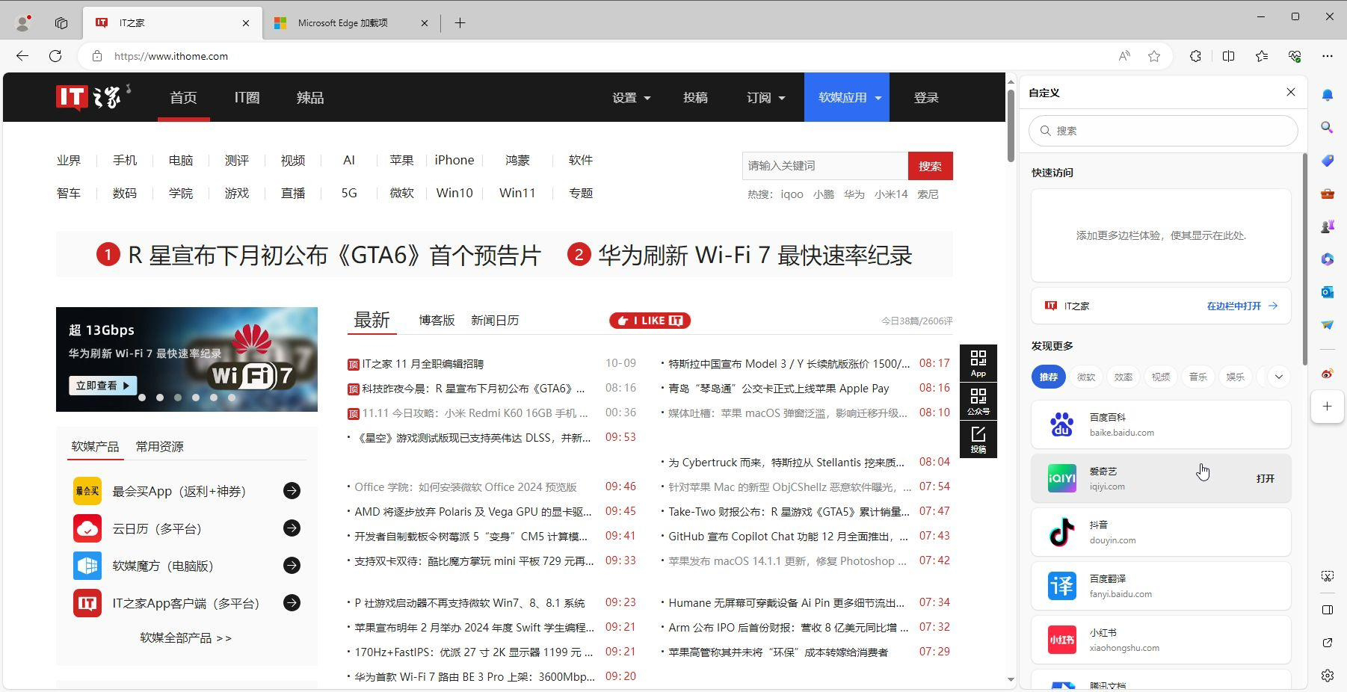
Task: Open sidebar shopping tag icon
Action: [1328, 161]
